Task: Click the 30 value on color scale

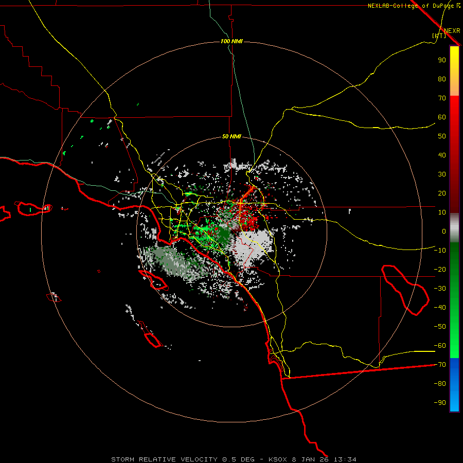Action: pyautogui.click(x=442, y=174)
